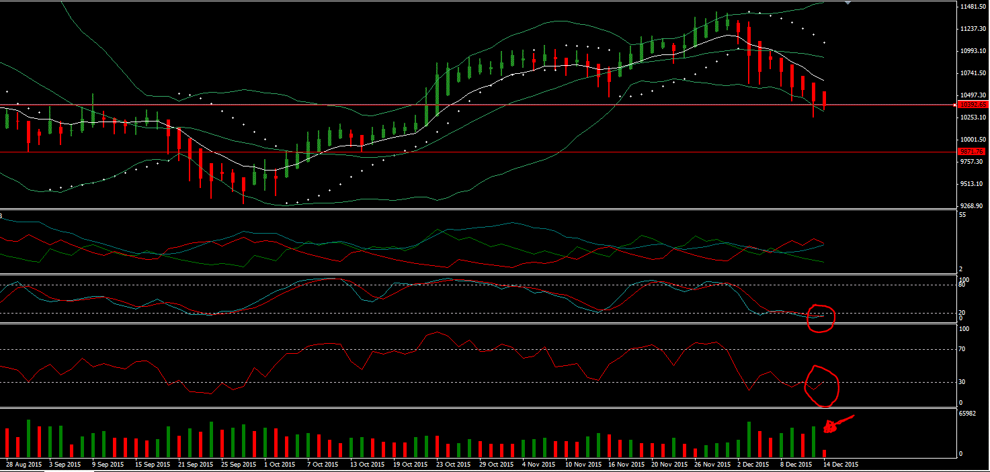
Task: Click the 28 Aug 2015 date label
Action: pos(22,465)
